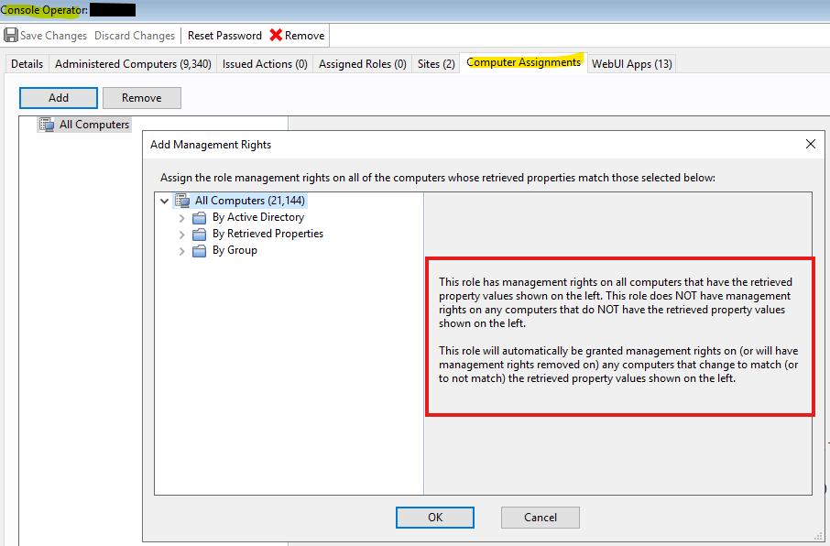Click the By Retrieved Properties folder icon

200,234
